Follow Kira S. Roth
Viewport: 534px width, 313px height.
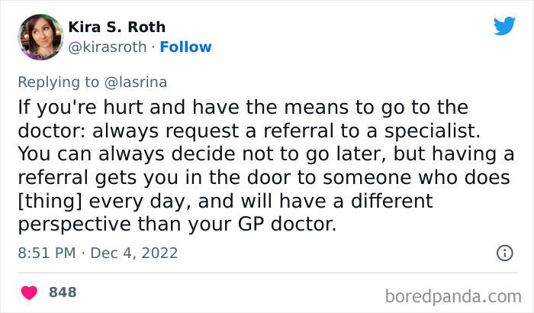click(x=185, y=47)
